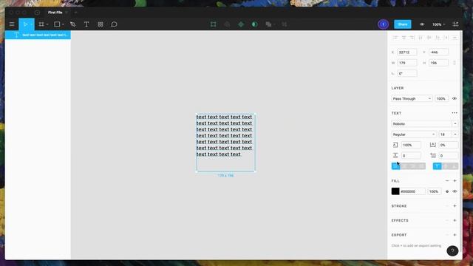The image size is (473, 266).
Task: Click the Height field showing 196
Action: (438, 63)
